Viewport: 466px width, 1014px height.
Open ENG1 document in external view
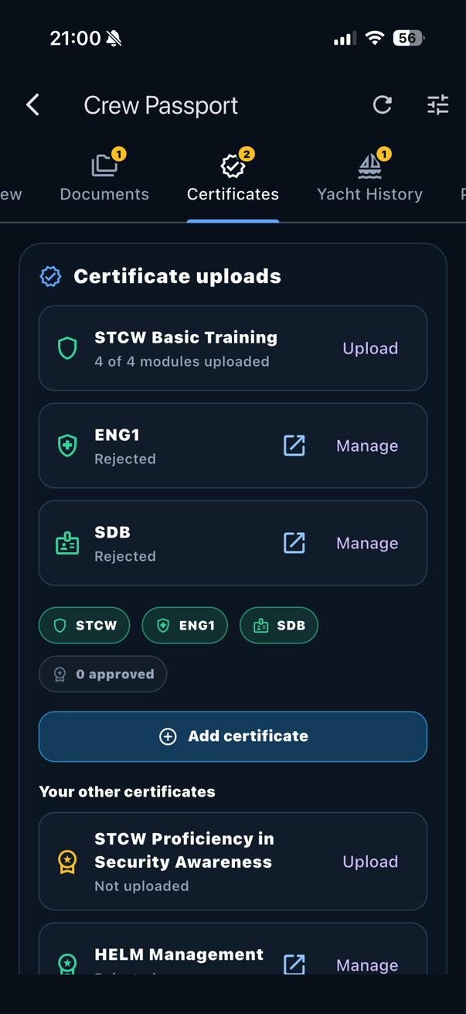(x=294, y=446)
